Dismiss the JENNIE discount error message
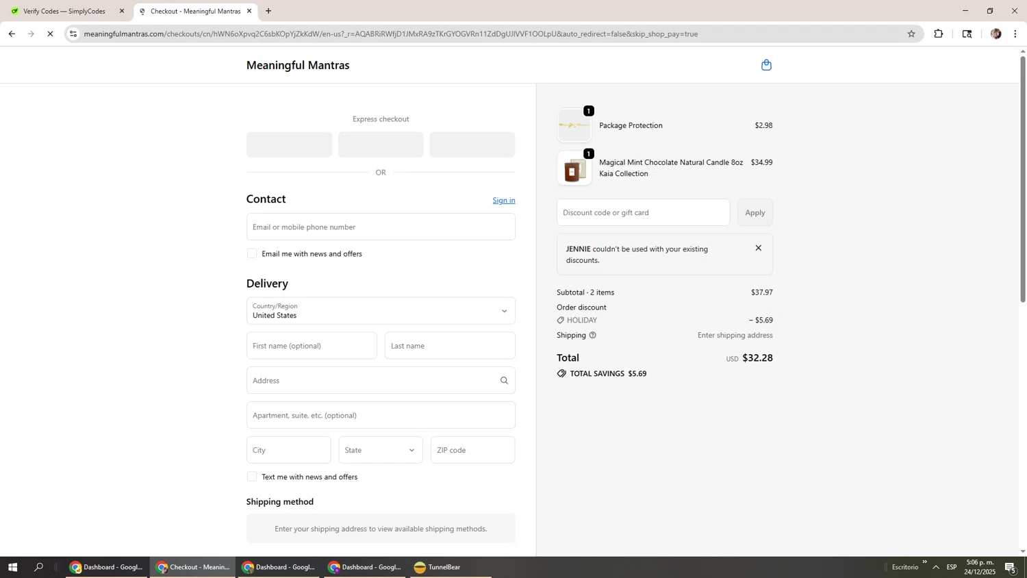Viewport: 1027px width, 578px height. click(758, 248)
